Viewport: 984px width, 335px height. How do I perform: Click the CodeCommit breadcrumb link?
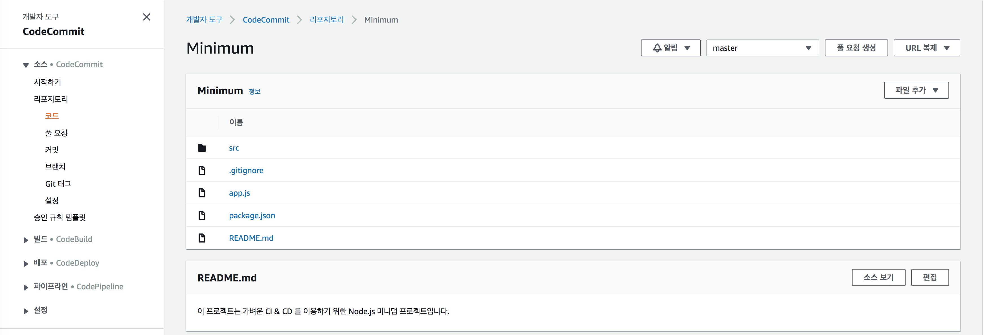[x=266, y=20]
